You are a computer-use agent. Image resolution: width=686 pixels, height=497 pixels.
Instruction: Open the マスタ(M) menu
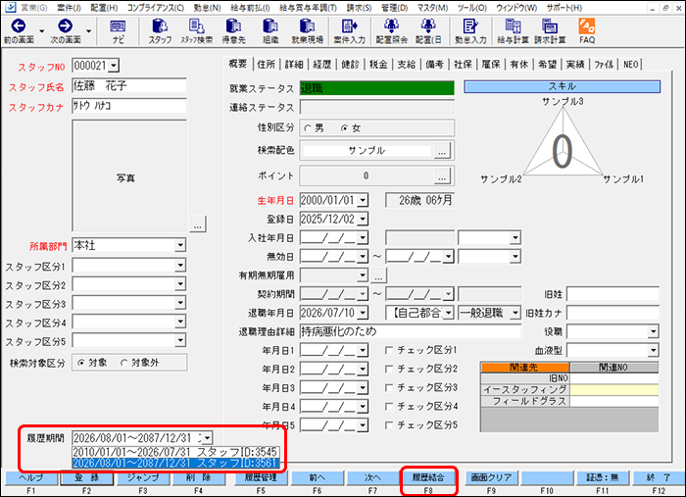tap(432, 8)
